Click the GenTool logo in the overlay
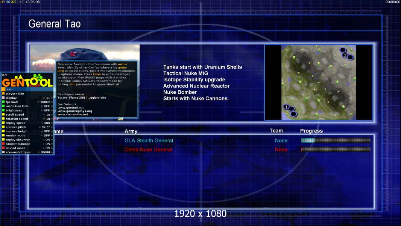This screenshot has height=226, width=401. click(x=27, y=80)
